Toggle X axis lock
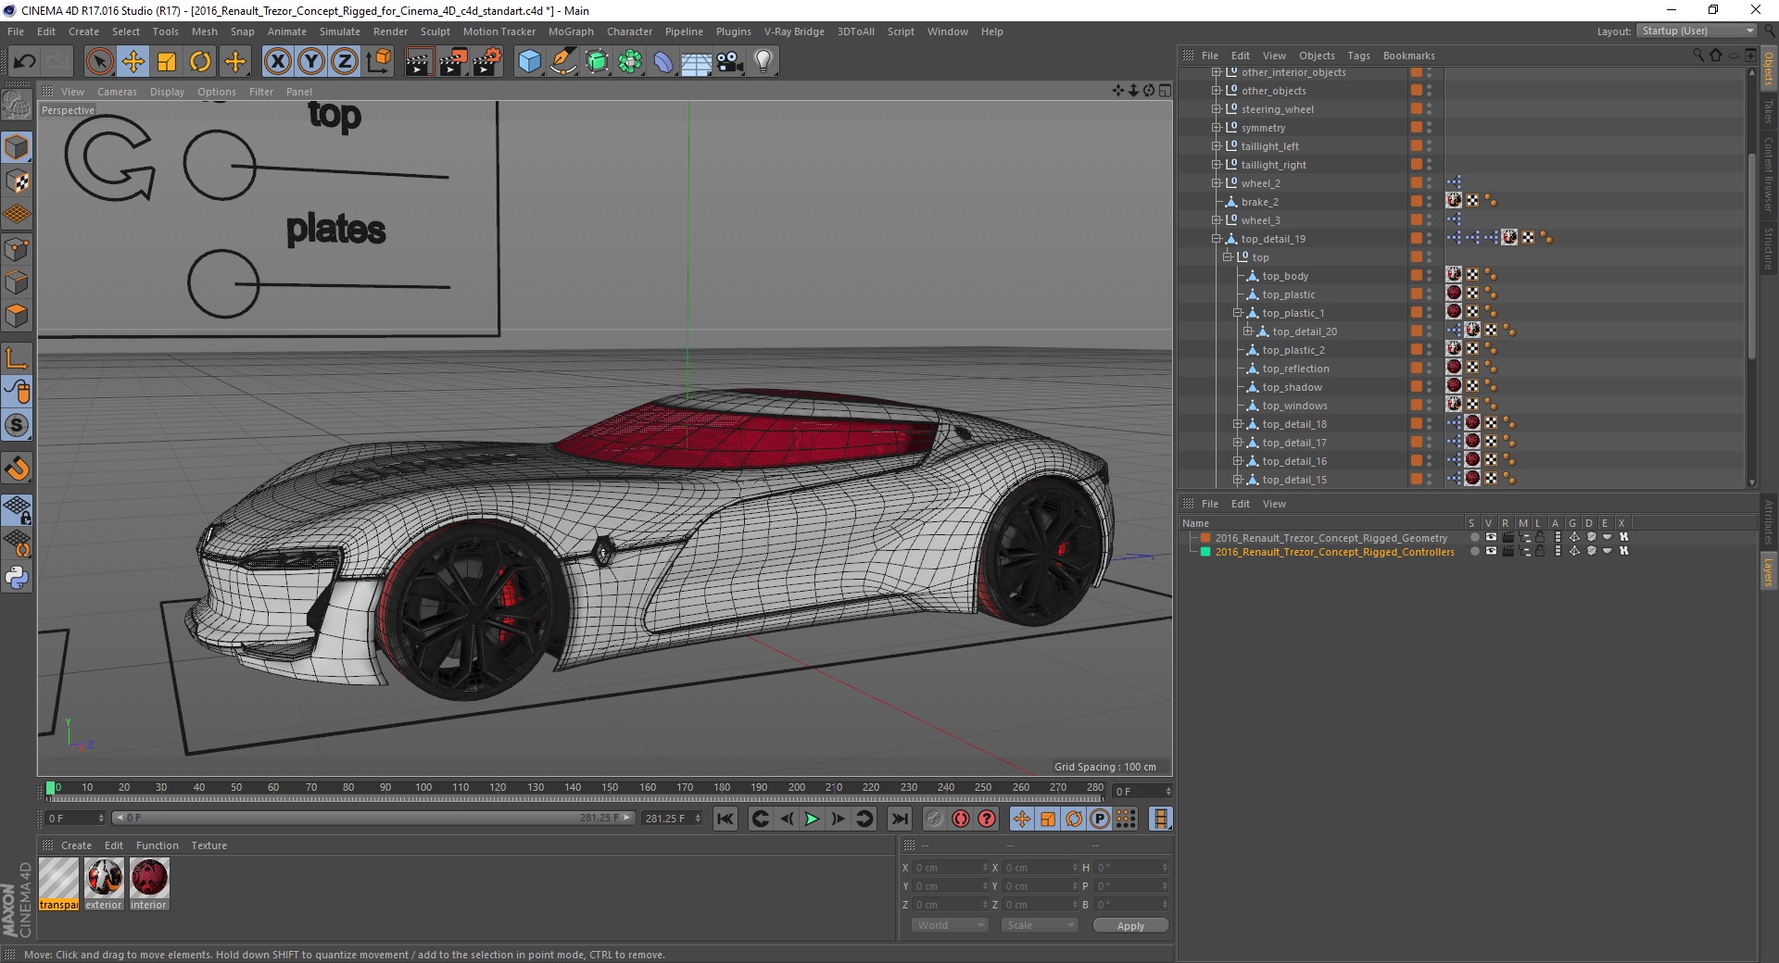 (x=277, y=62)
